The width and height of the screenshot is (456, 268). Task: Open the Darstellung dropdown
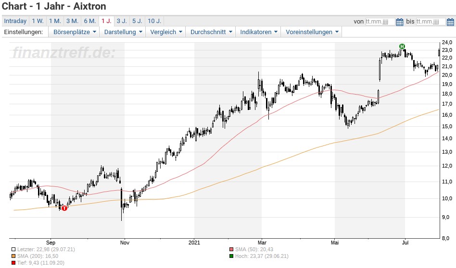pos(123,32)
